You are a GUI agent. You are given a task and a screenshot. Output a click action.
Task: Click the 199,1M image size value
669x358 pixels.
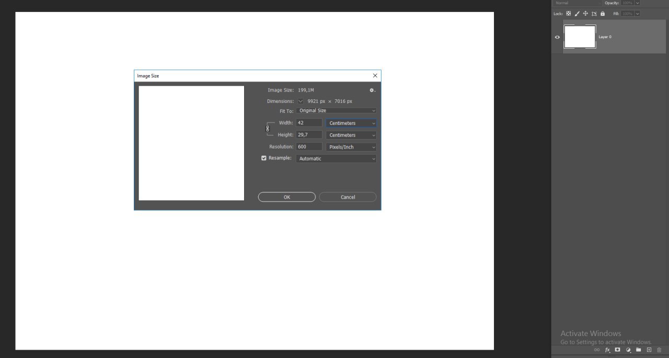coord(306,90)
